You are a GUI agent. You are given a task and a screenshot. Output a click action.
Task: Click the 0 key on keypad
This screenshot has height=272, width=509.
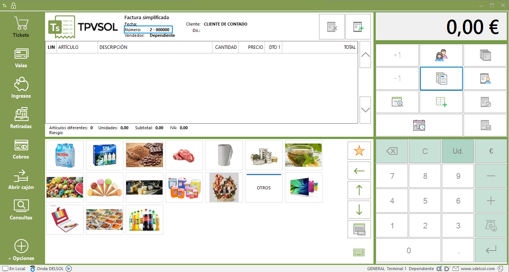[408, 250]
